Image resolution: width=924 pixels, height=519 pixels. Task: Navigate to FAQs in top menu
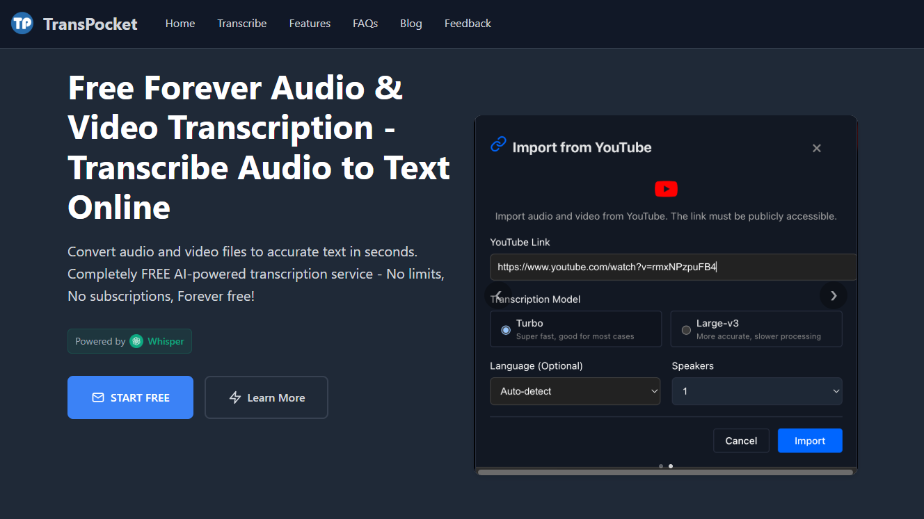(365, 24)
